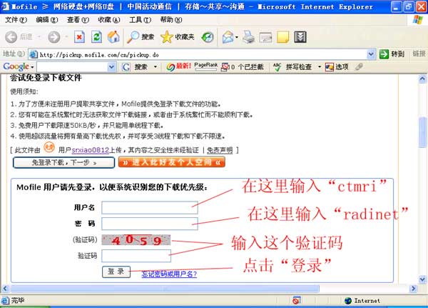The height and width of the screenshot is (308, 428).
Task: Open History clock icon
Action: click(x=208, y=37)
